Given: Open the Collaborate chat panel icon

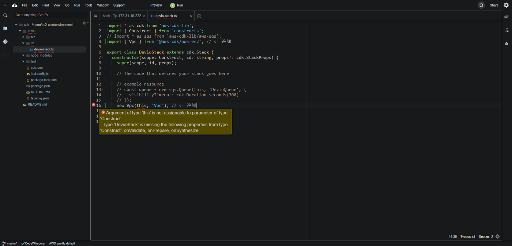Looking at the screenshot, I should click(x=507, y=17).
